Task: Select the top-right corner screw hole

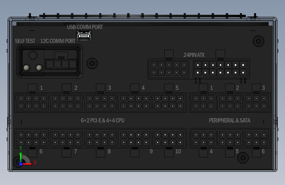Action: coord(258,41)
